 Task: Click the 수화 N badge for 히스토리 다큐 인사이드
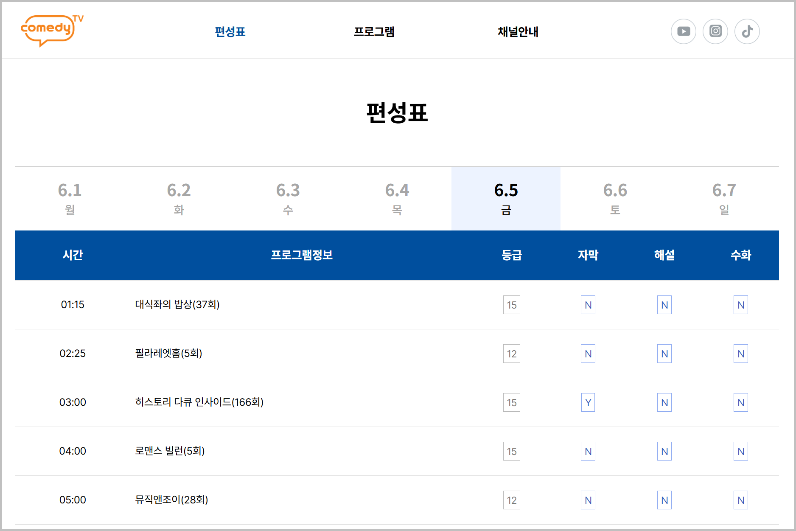coord(741,402)
